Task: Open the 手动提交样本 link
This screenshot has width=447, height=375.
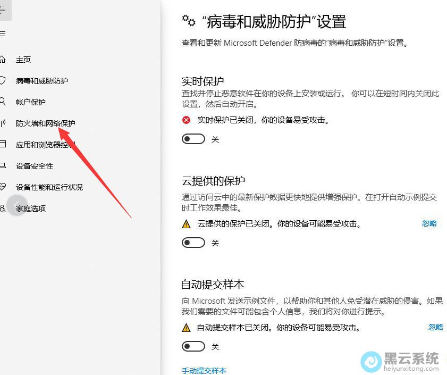Action: [x=204, y=370]
